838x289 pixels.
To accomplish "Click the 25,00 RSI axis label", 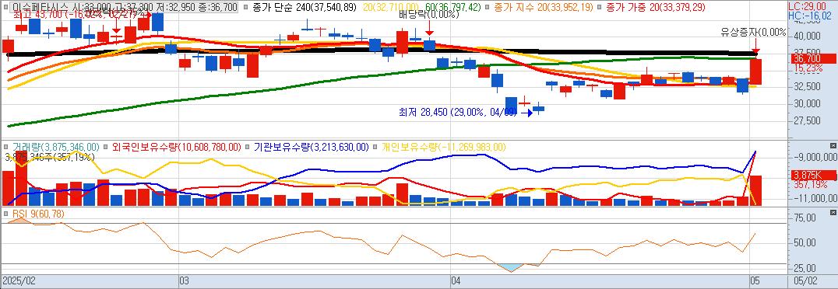I will [x=805, y=268].
